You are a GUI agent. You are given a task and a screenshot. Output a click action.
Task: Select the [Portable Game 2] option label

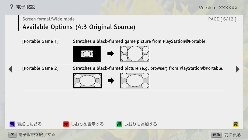41,68
